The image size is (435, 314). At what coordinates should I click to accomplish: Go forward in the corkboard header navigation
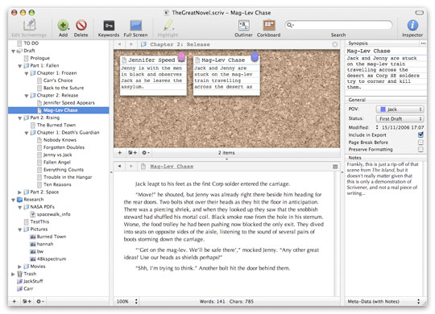131,44
